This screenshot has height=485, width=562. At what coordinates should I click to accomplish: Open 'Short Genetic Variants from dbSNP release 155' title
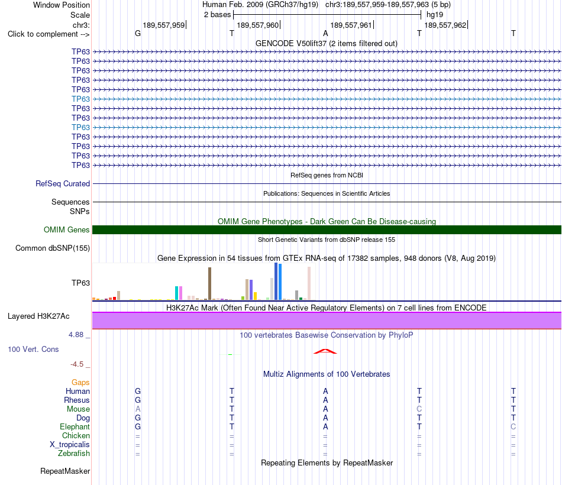coord(327,240)
